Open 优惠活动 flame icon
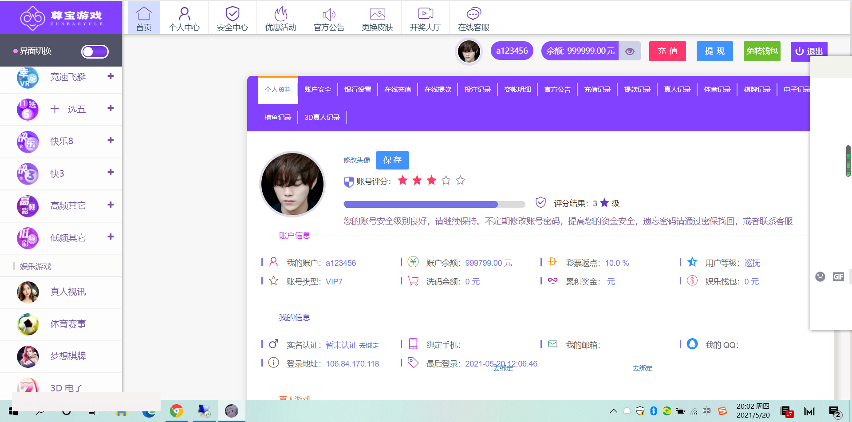The height and width of the screenshot is (422, 852). 280,14
